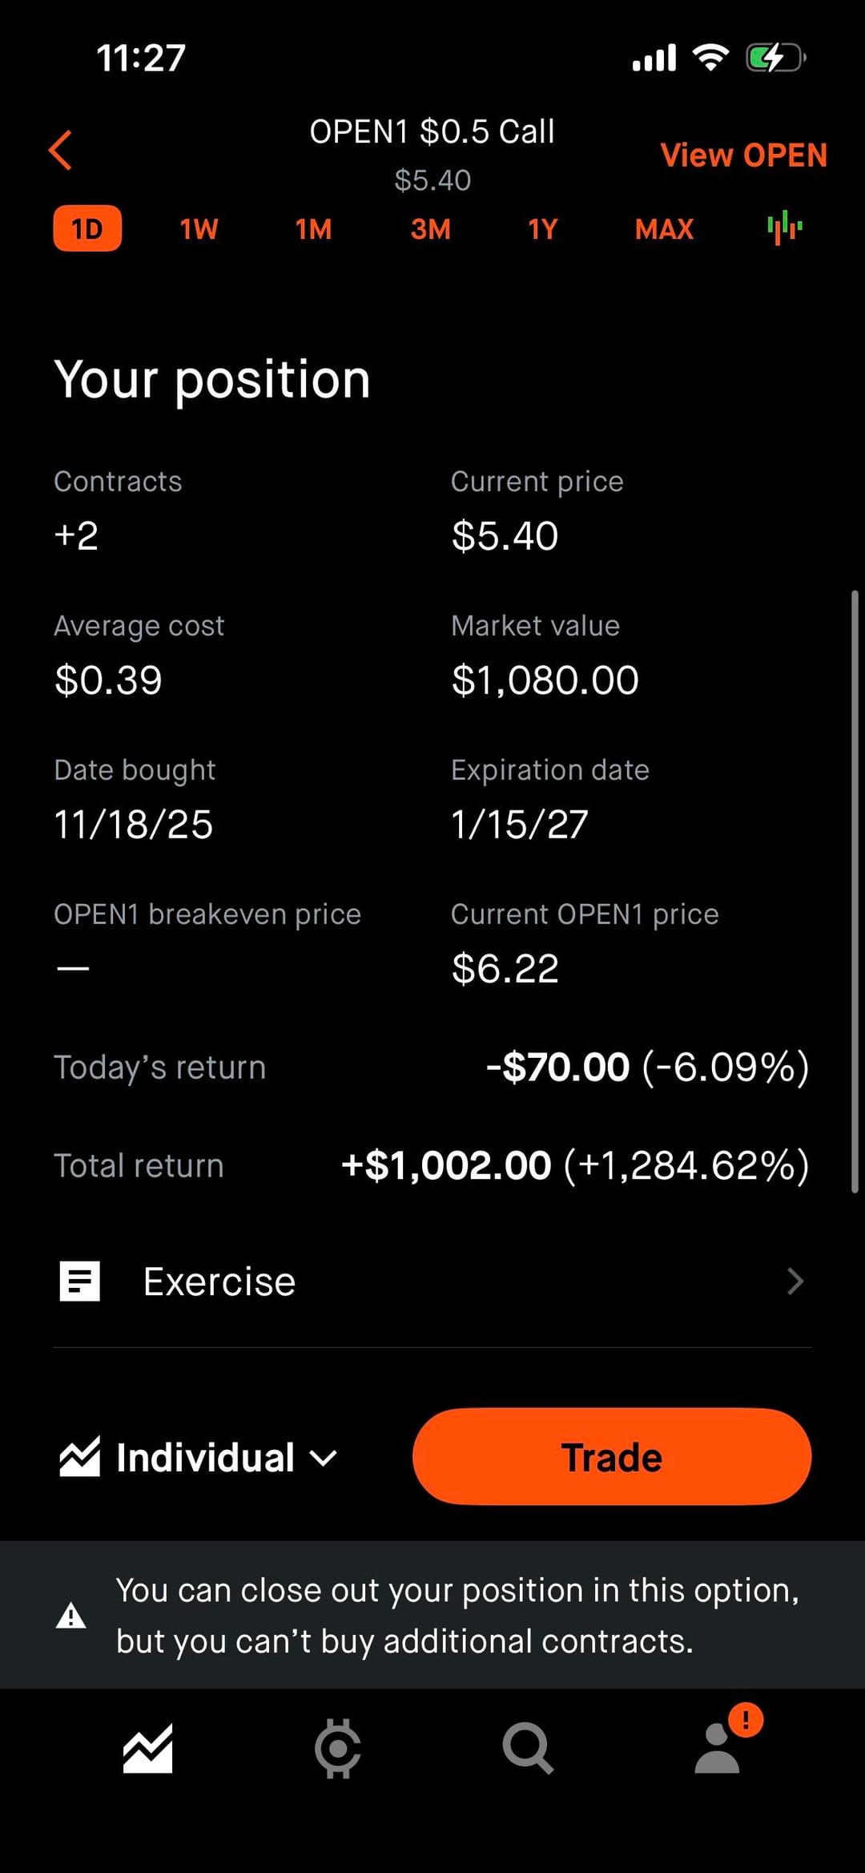The image size is (865, 1873).
Task: Open the investing home chart icon
Action: pyautogui.click(x=147, y=1748)
